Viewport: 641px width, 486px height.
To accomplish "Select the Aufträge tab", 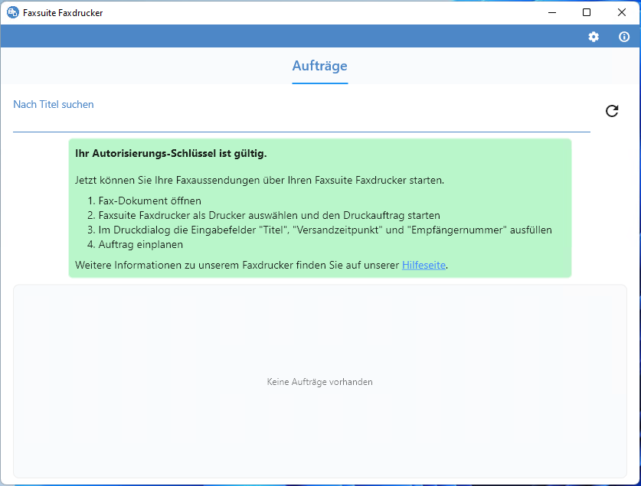I will [319, 66].
